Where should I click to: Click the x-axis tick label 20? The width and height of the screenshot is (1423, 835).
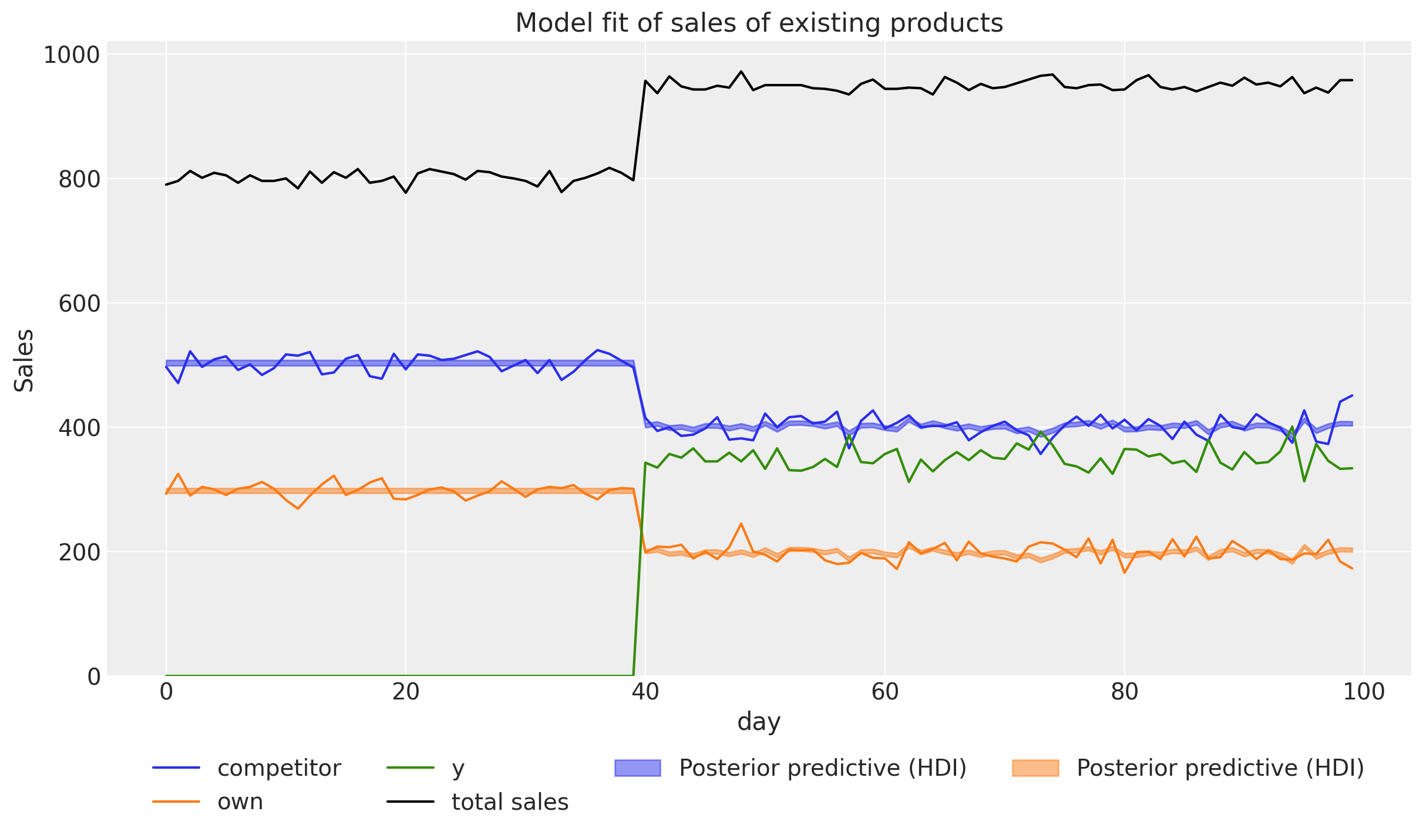[406, 692]
